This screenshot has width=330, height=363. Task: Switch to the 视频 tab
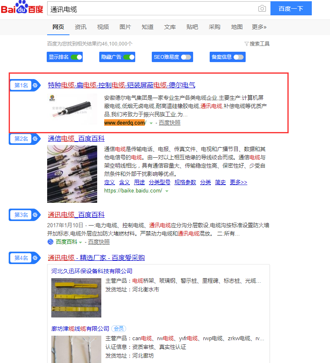[x=103, y=27]
